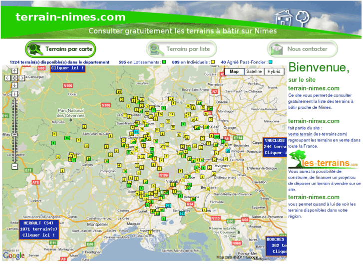The image size is (363, 272).
Task: Select the yellow marker 7 north of Nîmes
Action: pos(159,168)
